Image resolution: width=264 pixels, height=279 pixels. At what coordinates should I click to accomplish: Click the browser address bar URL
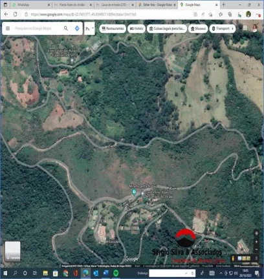[83, 14]
